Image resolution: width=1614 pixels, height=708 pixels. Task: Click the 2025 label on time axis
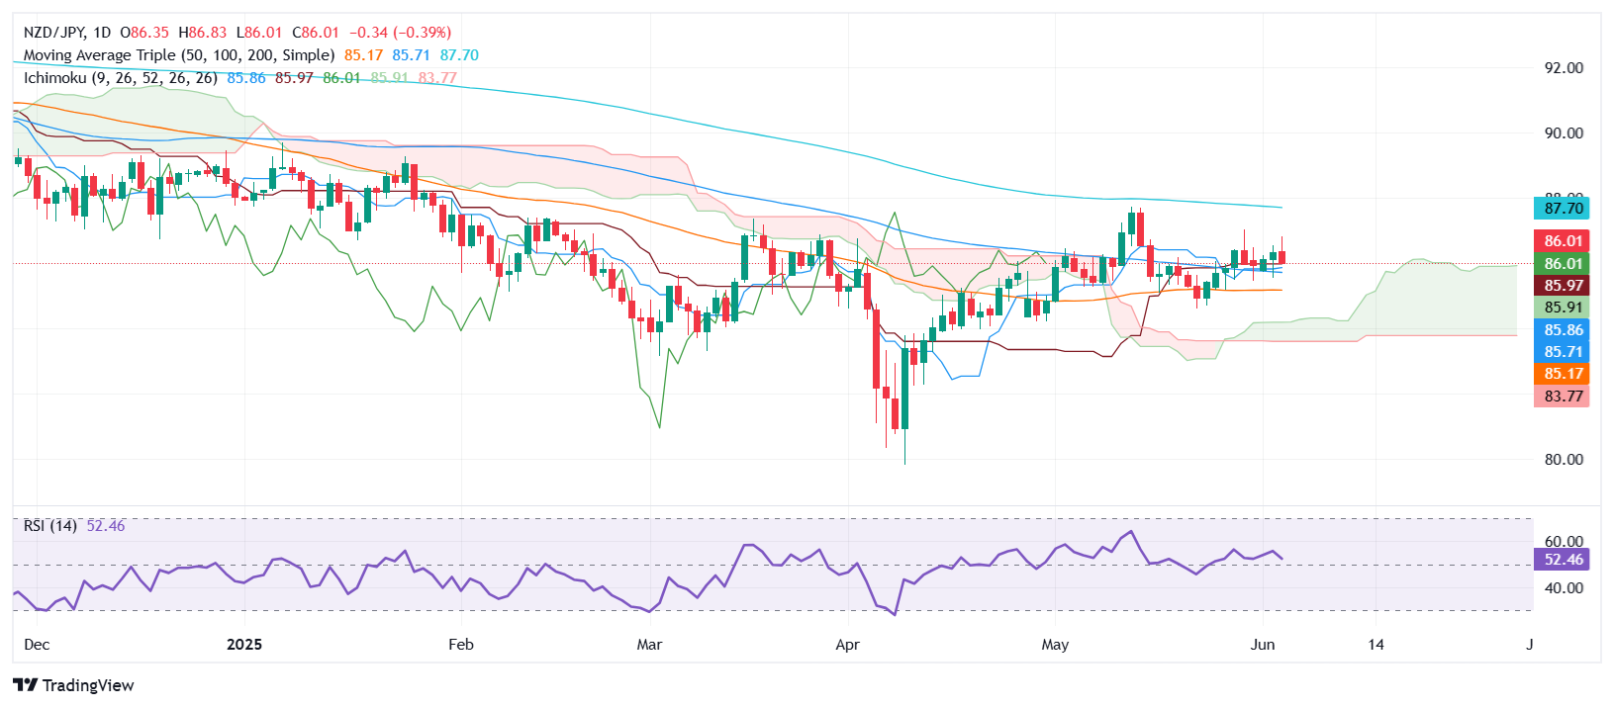click(243, 645)
